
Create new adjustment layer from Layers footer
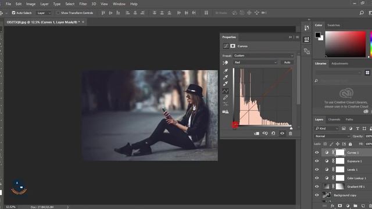[348, 206]
